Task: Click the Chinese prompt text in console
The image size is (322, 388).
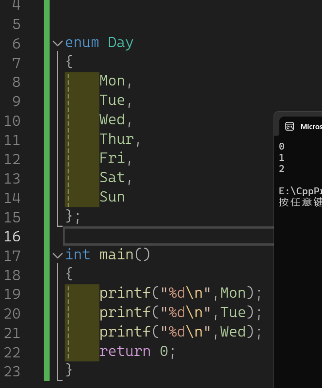Action: (300, 202)
